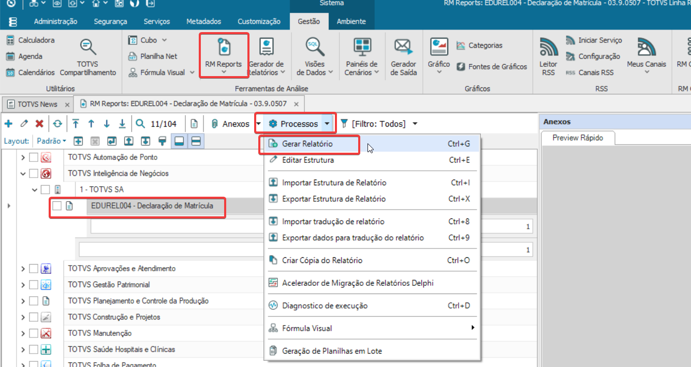Collapse the 1 - TOTVS SA node

35,189
